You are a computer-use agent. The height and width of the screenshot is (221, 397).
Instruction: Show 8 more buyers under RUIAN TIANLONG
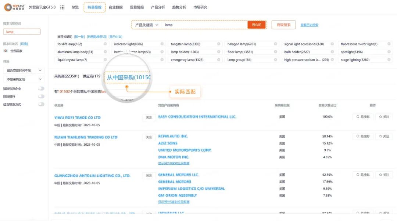[174, 163]
